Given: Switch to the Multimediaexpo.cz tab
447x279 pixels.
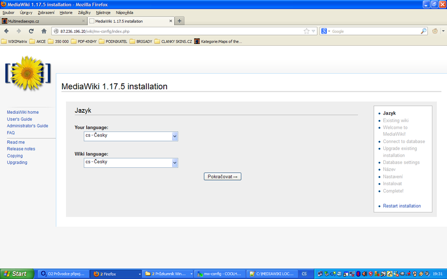Looking at the screenshot, I should click(44, 21).
